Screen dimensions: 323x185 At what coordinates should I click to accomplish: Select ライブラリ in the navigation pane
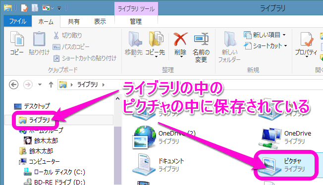point(59,120)
